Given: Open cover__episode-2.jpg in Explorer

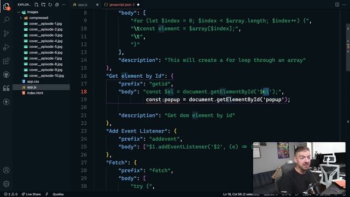Looking at the screenshot, I should click(45, 29).
